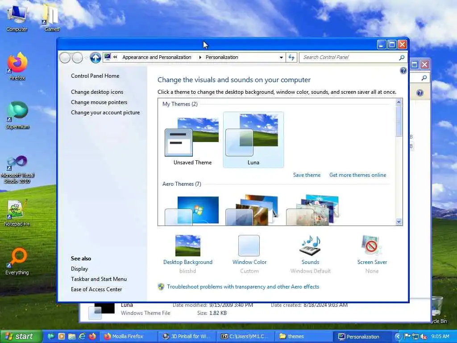457x343 pixels.
Task: Click the theme list scrollbar thumb
Action: pyautogui.click(x=399, y=121)
